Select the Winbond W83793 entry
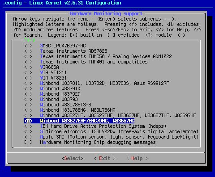Screen dimensions: 215x177 coord(59,99)
